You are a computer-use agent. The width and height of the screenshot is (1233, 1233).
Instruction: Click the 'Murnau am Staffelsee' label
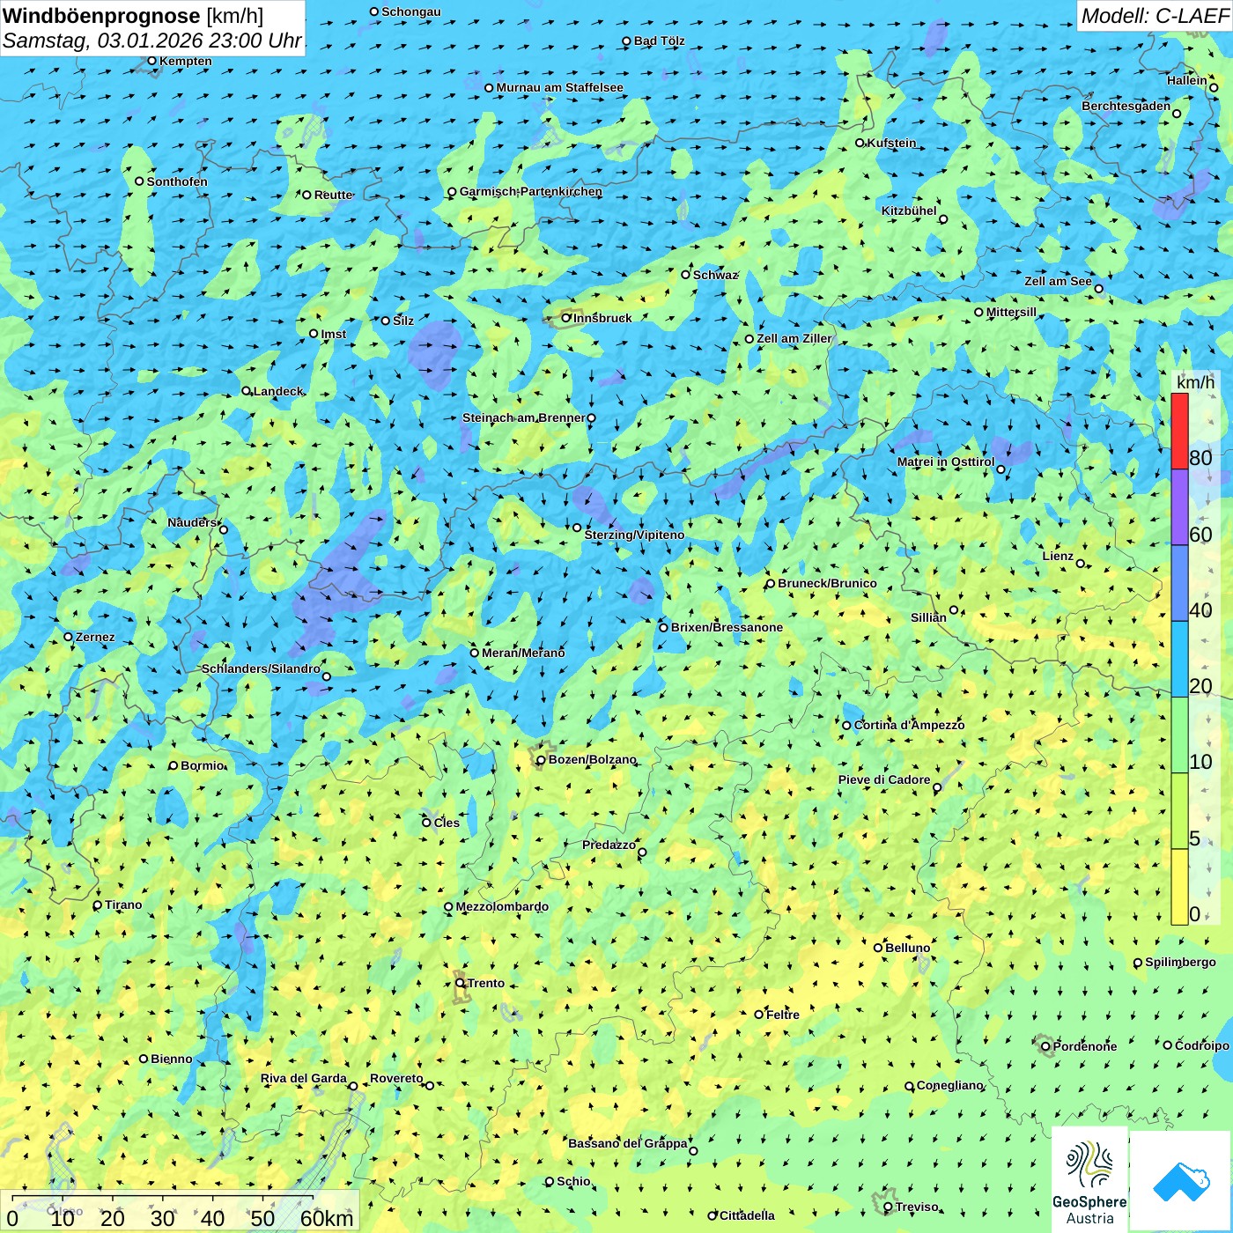(x=559, y=87)
